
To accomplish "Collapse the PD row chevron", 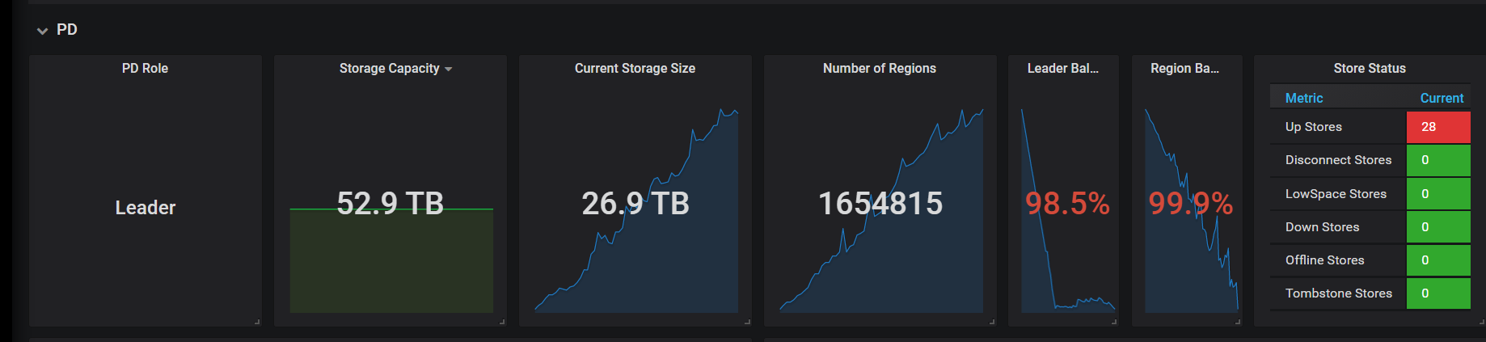I will pos(42,31).
